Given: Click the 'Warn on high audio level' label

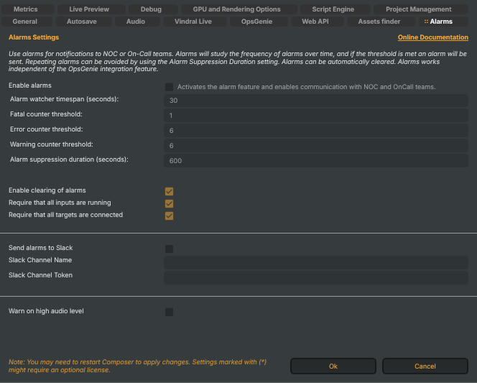Looking at the screenshot, I should (x=46, y=311).
